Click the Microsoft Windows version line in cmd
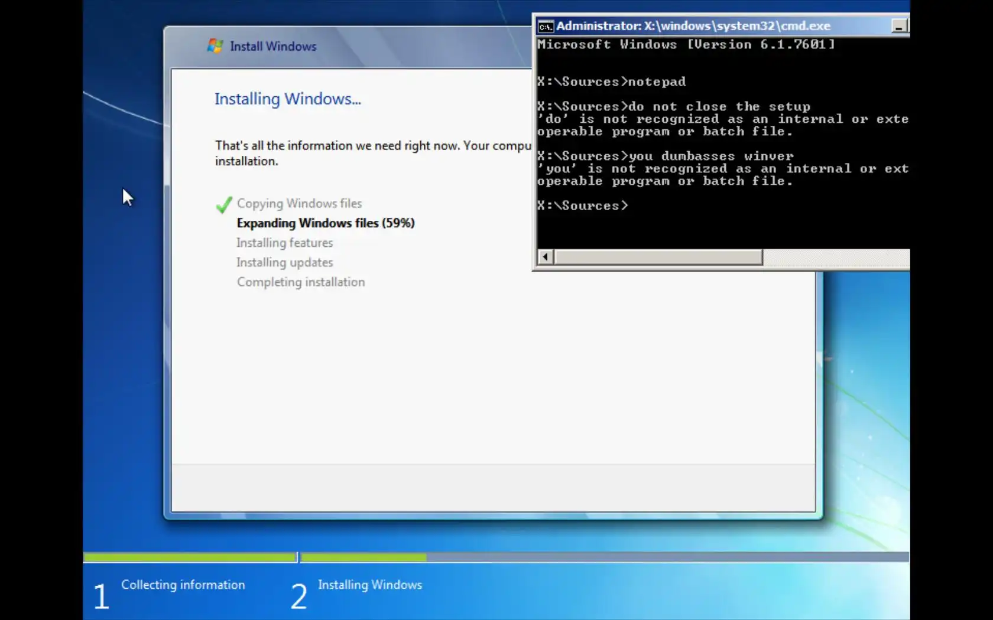Image resolution: width=993 pixels, height=620 pixels. pyautogui.click(x=686, y=44)
